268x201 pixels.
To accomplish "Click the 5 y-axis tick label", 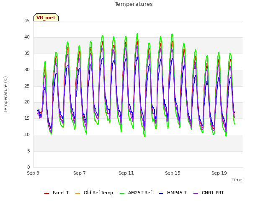I will (x=28, y=151).
